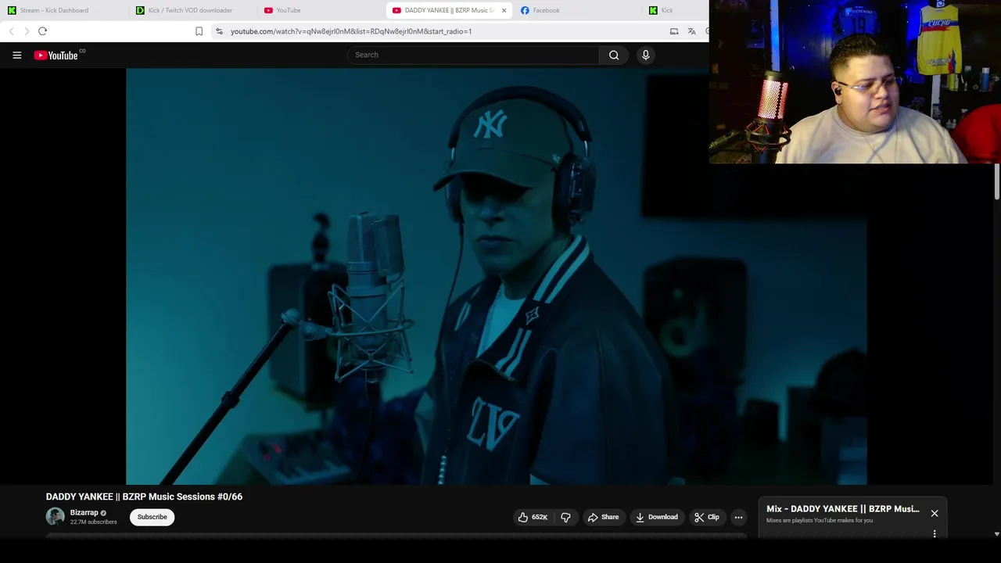
Task: Click the cast screen icon in address bar
Action: tap(674, 31)
